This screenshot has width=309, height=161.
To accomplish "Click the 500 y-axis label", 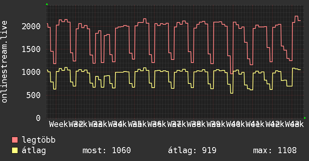I will point(33,95).
